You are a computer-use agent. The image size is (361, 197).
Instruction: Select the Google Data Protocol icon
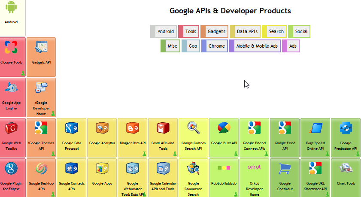[x=72, y=128]
